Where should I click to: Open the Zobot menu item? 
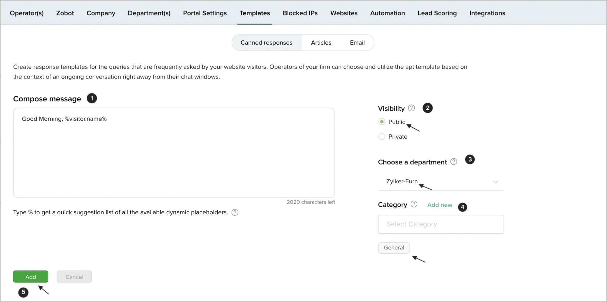pos(65,13)
